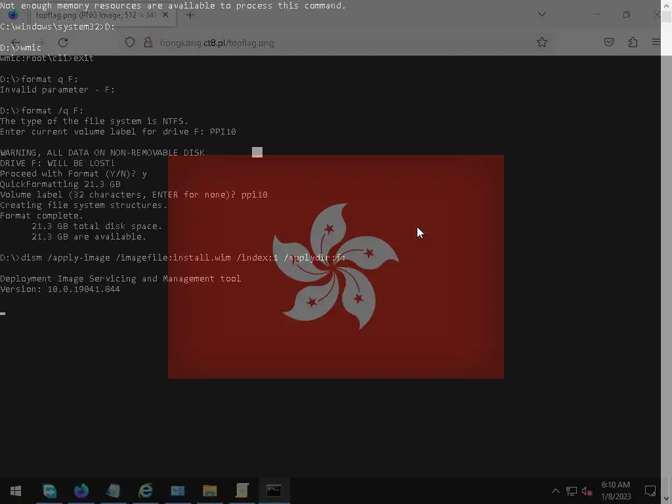
Task: Click the dism /apply-image command line
Action: coord(173,257)
